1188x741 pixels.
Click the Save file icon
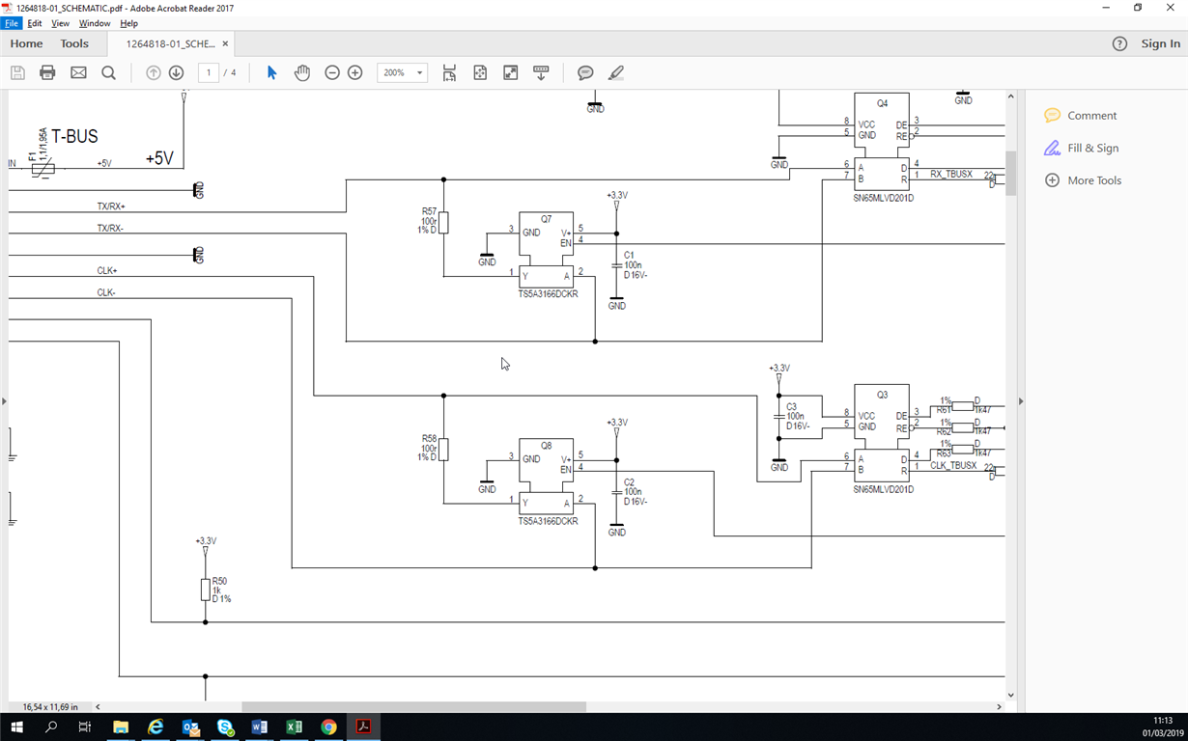pos(17,72)
